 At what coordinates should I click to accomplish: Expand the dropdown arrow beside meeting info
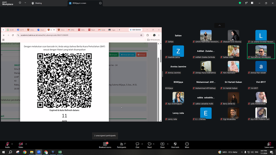pos(25,3)
